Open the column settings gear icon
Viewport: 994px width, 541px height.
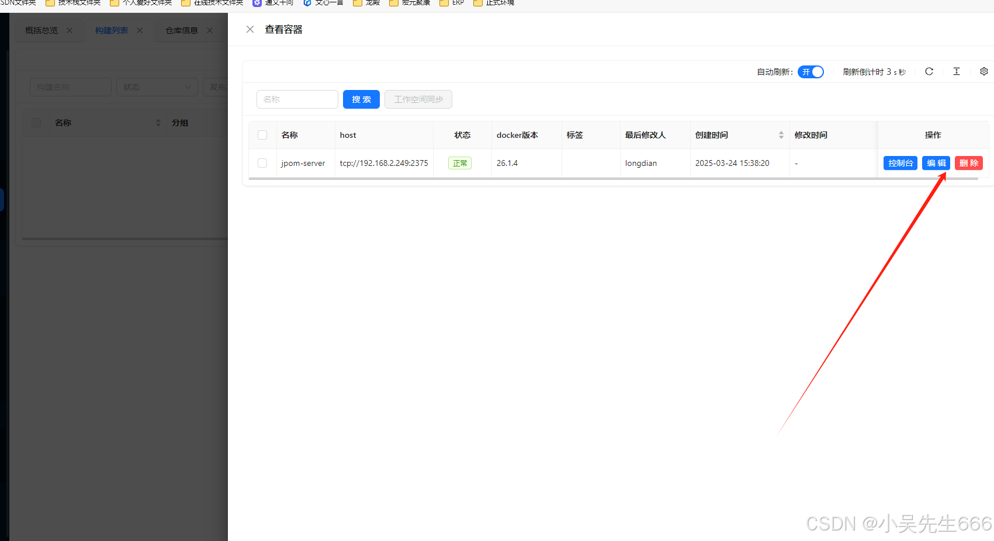click(983, 71)
